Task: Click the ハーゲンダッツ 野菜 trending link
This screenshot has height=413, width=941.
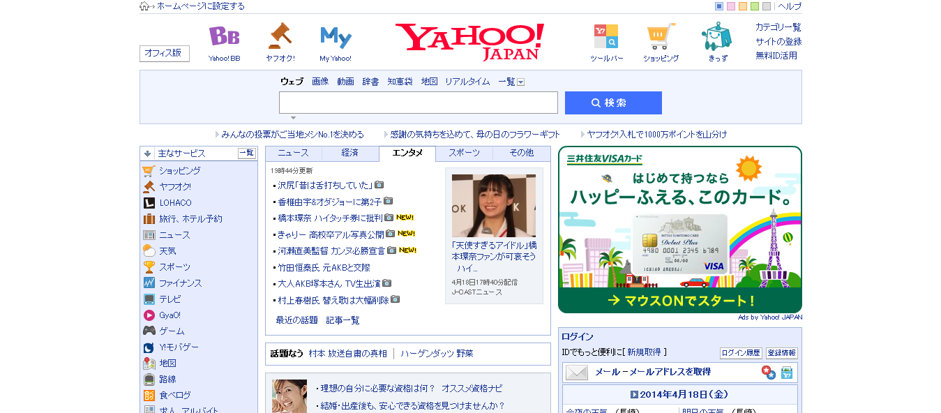Action: click(437, 354)
